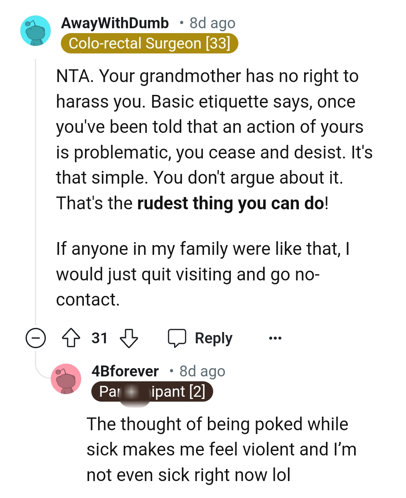Open the Reply comment icon

[177, 338]
